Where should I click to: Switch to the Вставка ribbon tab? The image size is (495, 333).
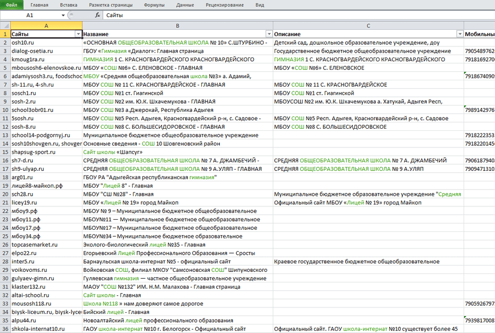[x=69, y=5]
